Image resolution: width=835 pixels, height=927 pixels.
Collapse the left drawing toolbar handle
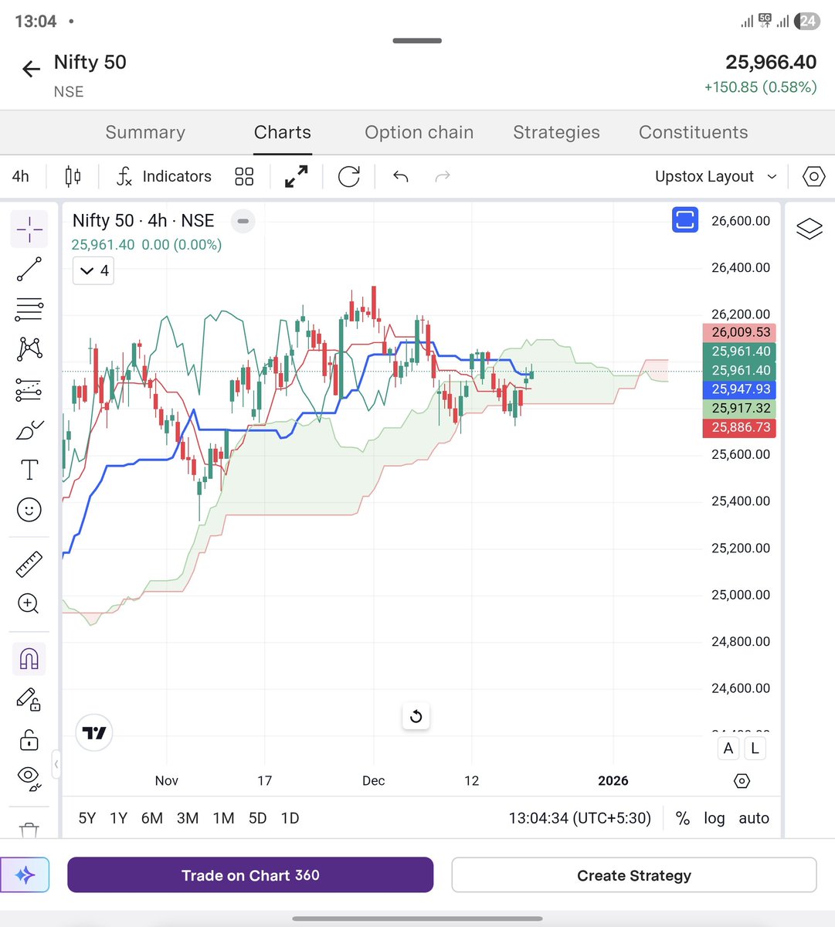pyautogui.click(x=56, y=765)
